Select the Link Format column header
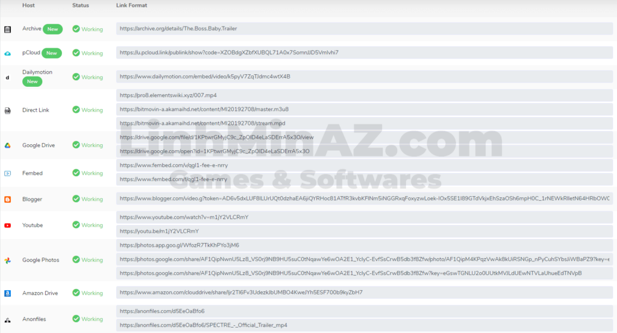This screenshot has height=333, width=617. 131,5
